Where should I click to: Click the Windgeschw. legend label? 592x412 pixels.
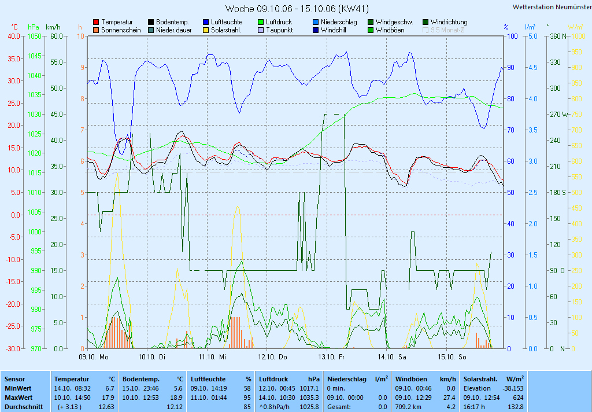(394, 23)
